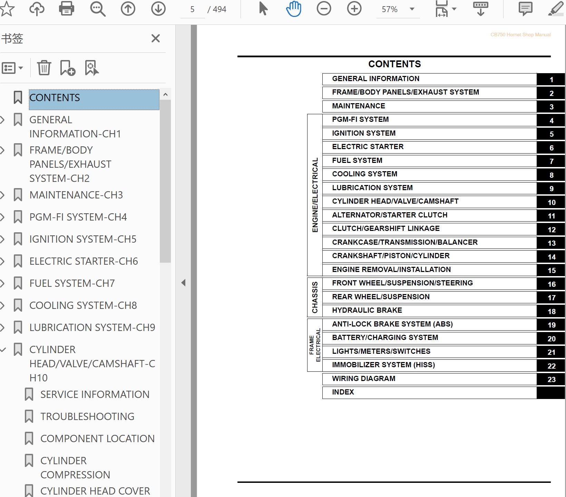Viewport: 566px width, 497px height.
Task: Click the scrolling mode keyboard-arrow icon
Action: tap(480, 9)
